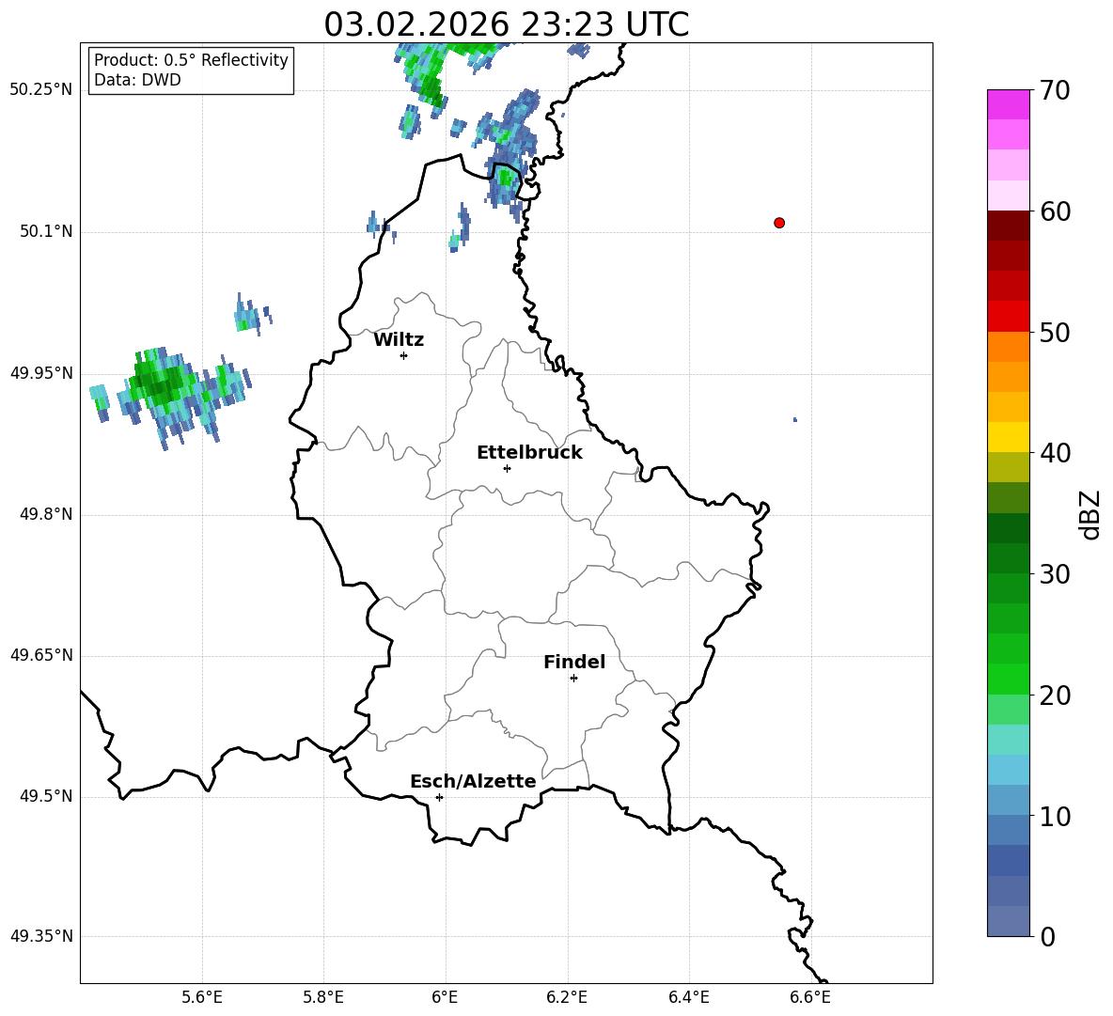This screenshot has width=1113, height=1016.
Task: Click the 49.8°N latitude label
Action: [x=46, y=514]
